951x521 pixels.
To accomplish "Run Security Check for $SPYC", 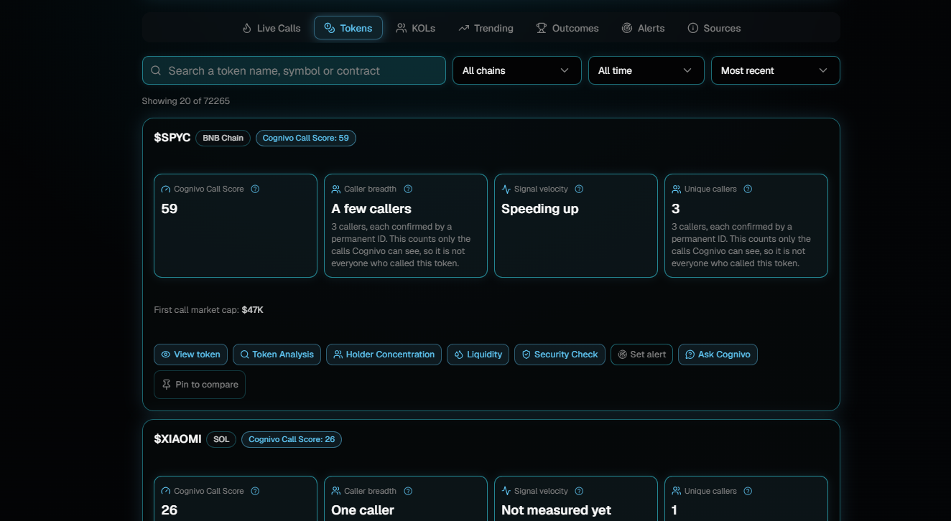I will click(560, 355).
